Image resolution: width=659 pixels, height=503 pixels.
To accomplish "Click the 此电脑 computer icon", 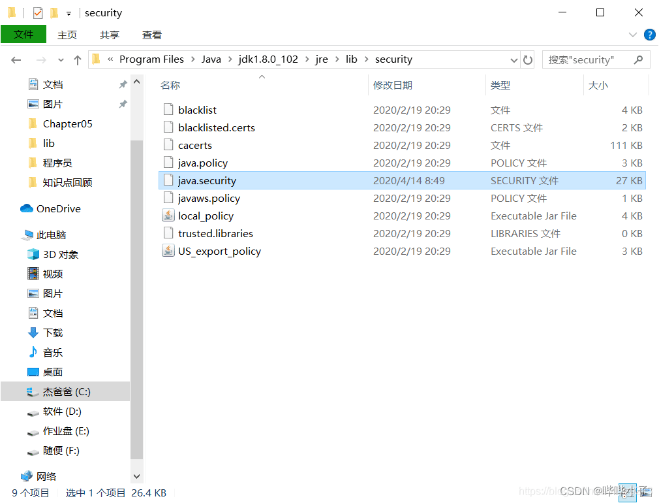I will pyautogui.click(x=28, y=235).
